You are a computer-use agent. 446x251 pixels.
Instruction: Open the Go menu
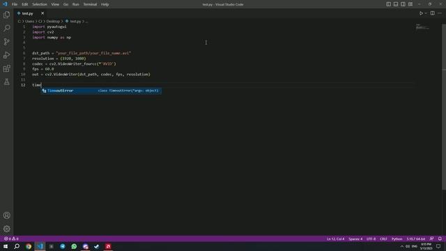tap(66, 4)
